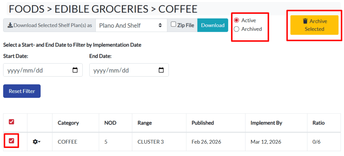Viewport: 344px width, 156px height.
Task: Click the gear icon in the COFFEE row
Action: [x=35, y=142]
